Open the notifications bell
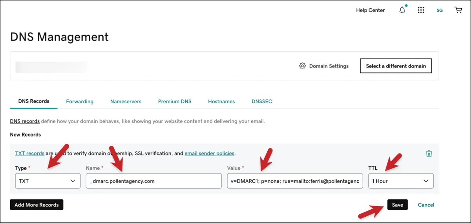Viewport: 471px width, 223px height. point(402,10)
